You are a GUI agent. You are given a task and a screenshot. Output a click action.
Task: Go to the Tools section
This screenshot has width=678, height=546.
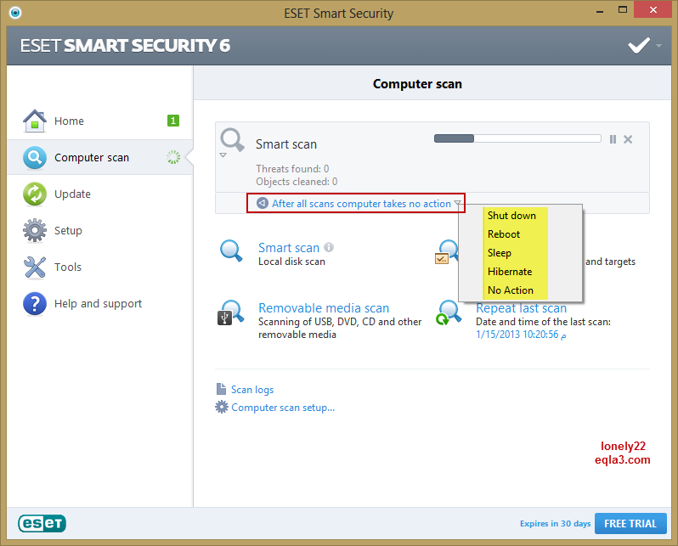pyautogui.click(x=67, y=267)
